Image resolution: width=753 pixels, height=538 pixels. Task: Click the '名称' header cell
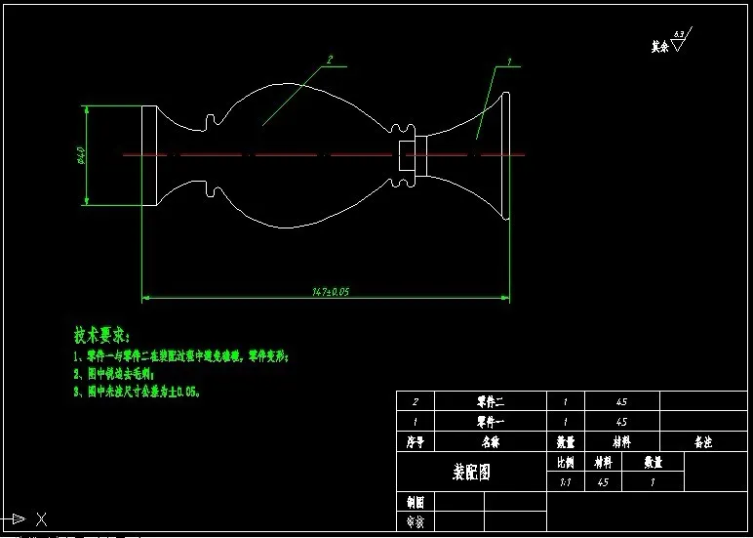point(491,441)
